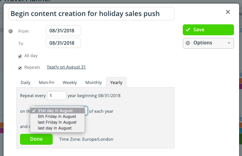Choose 5th Friday in August
This screenshot has width=242, height=156.
pos(57,116)
